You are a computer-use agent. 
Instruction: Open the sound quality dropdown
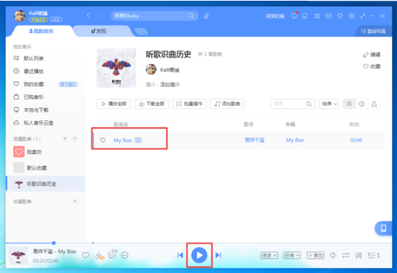click(292, 255)
